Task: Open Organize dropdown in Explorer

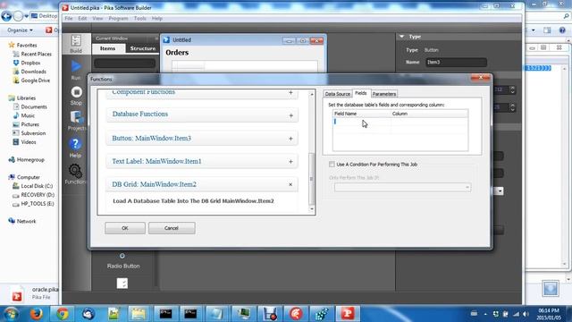Action: point(20,30)
